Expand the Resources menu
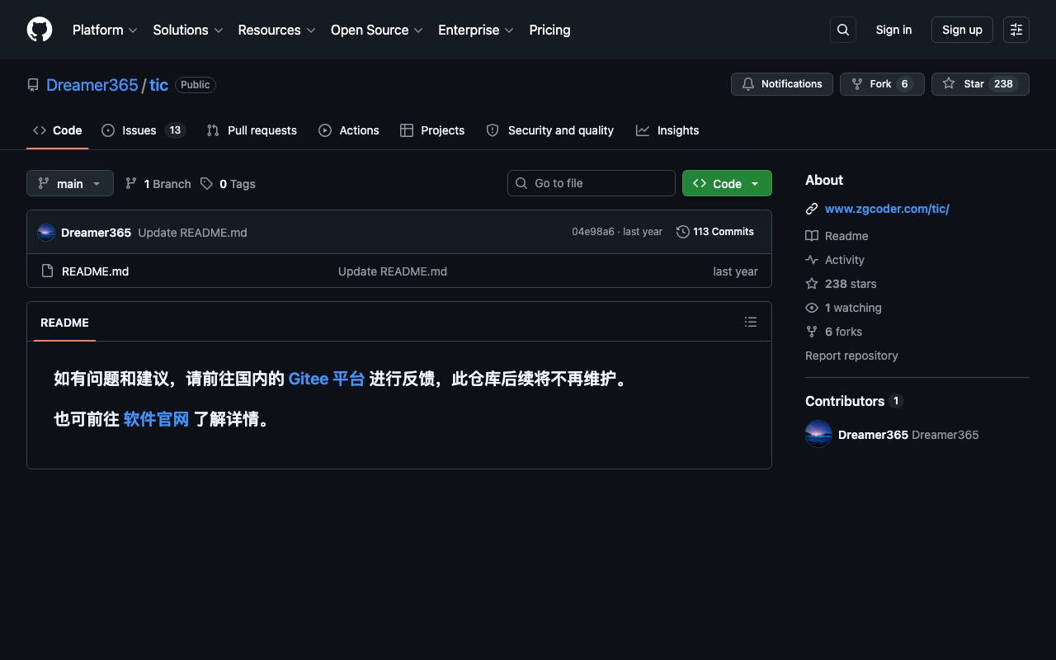Screen dimensions: 1056x660 (276, 30)
